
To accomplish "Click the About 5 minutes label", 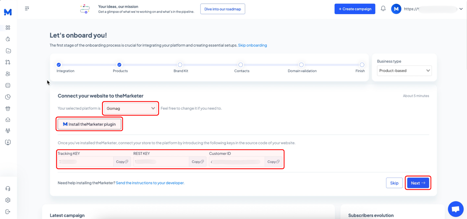I will pyautogui.click(x=416, y=96).
